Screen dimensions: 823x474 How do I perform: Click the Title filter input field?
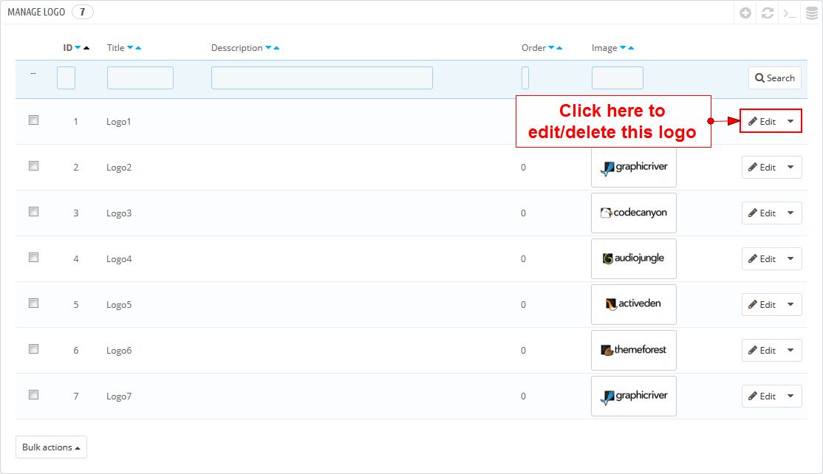tap(140, 78)
